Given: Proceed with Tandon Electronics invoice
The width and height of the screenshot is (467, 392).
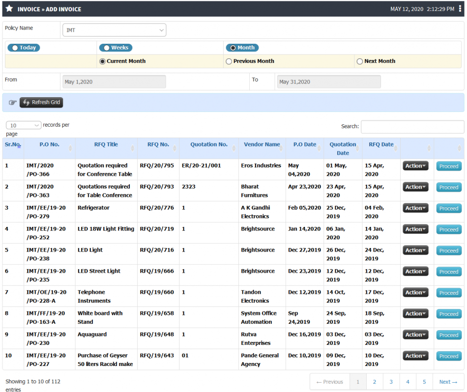Looking at the screenshot, I should point(449,293).
